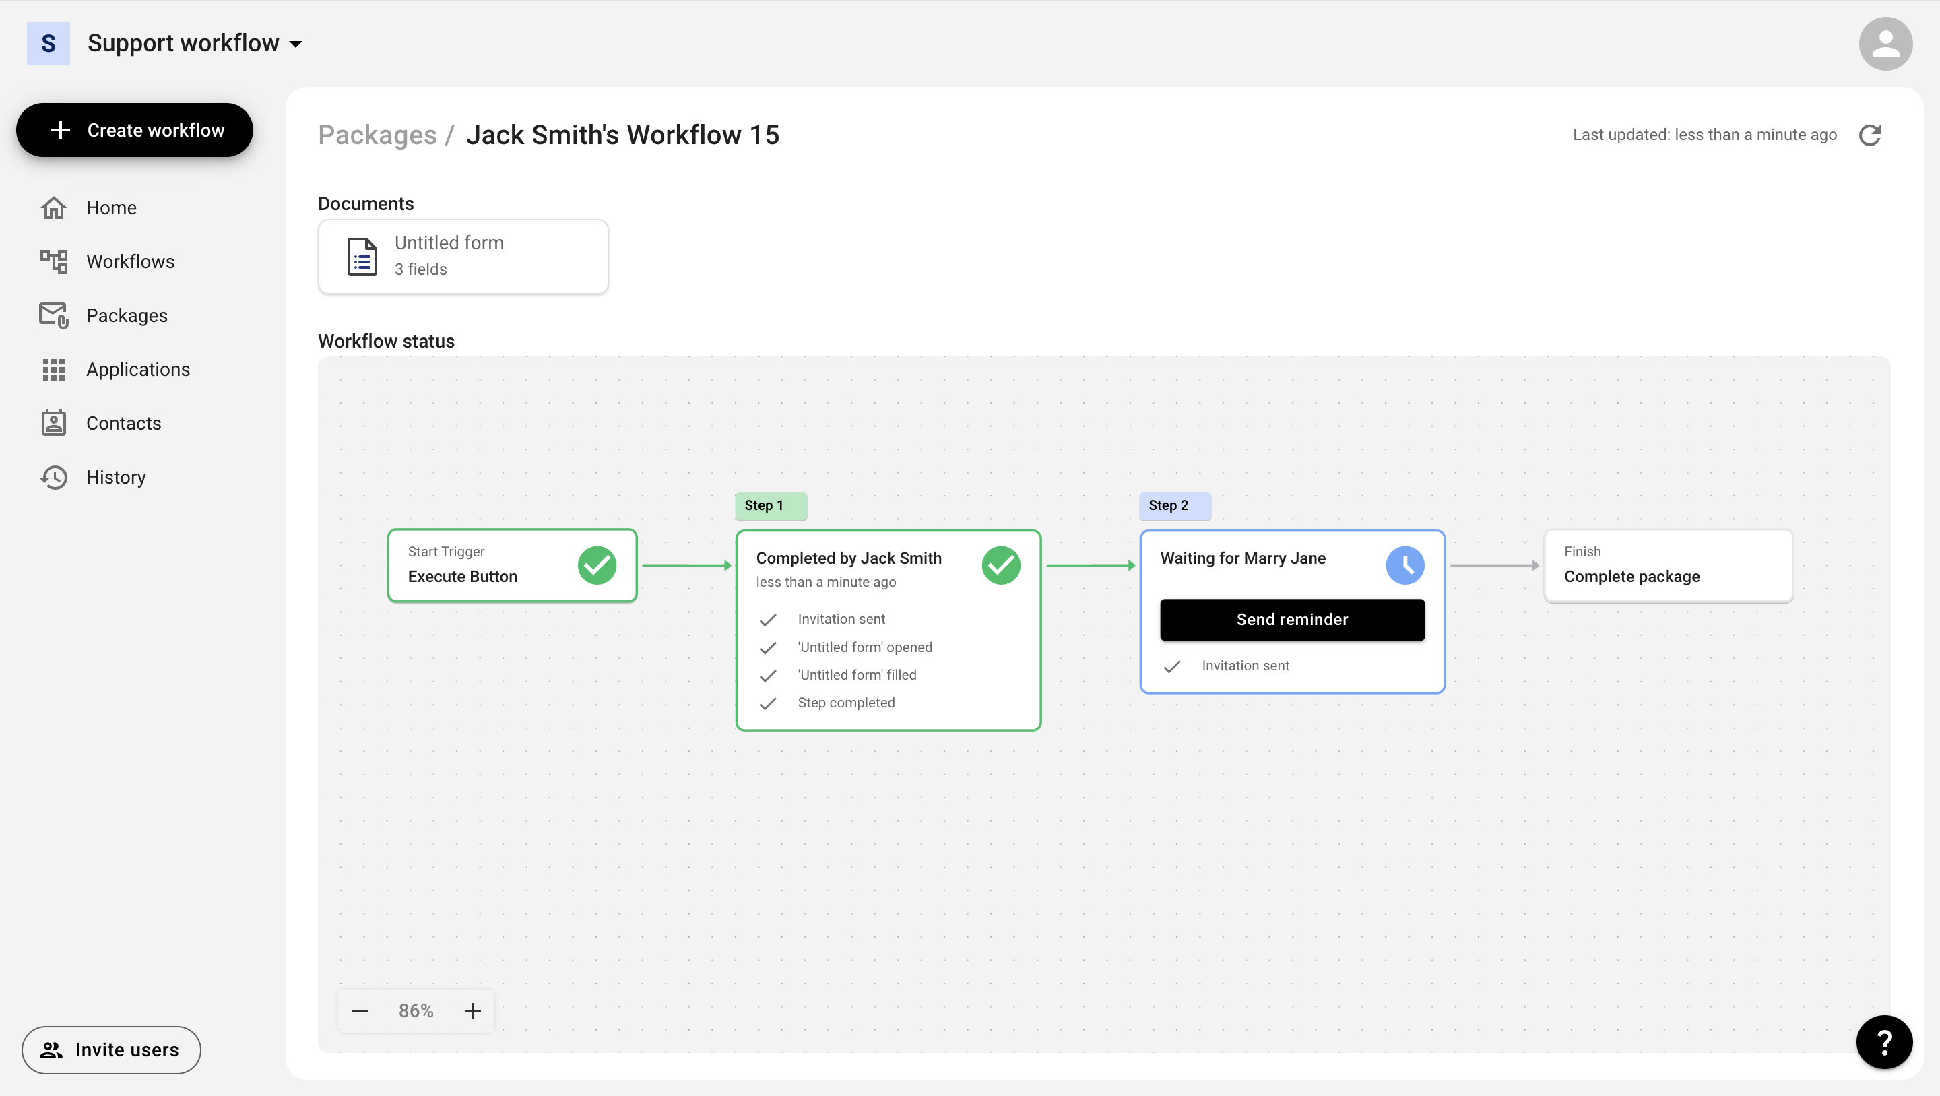Send reminder to Marry Jane
Viewport: 1940px width, 1096px height.
coord(1293,619)
